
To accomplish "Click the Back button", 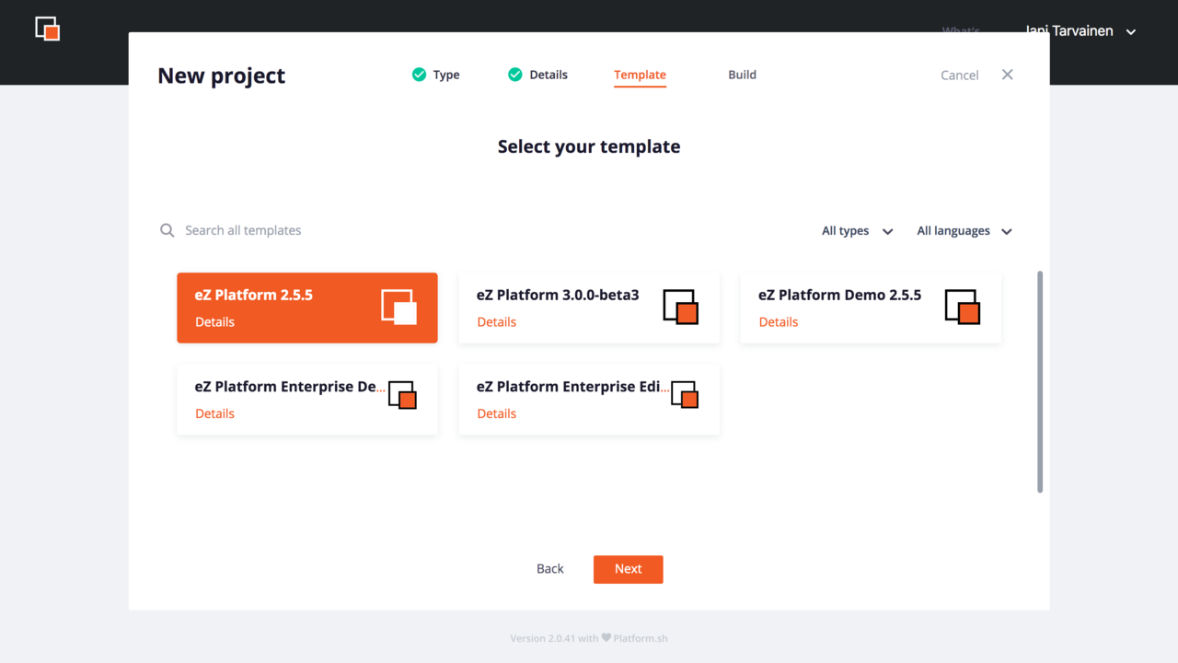I will click(x=550, y=569).
